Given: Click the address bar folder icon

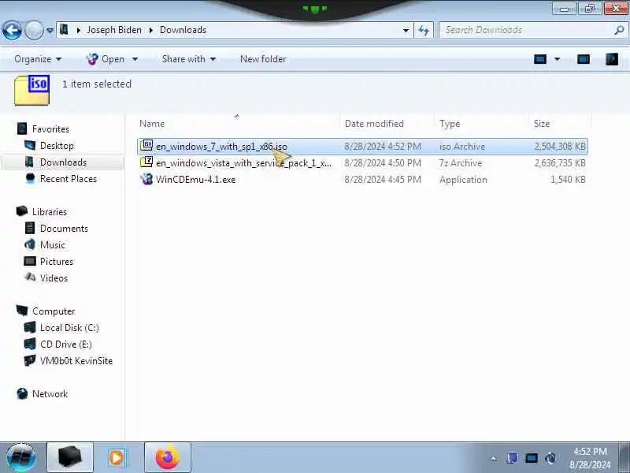Looking at the screenshot, I should pyautogui.click(x=64, y=29).
